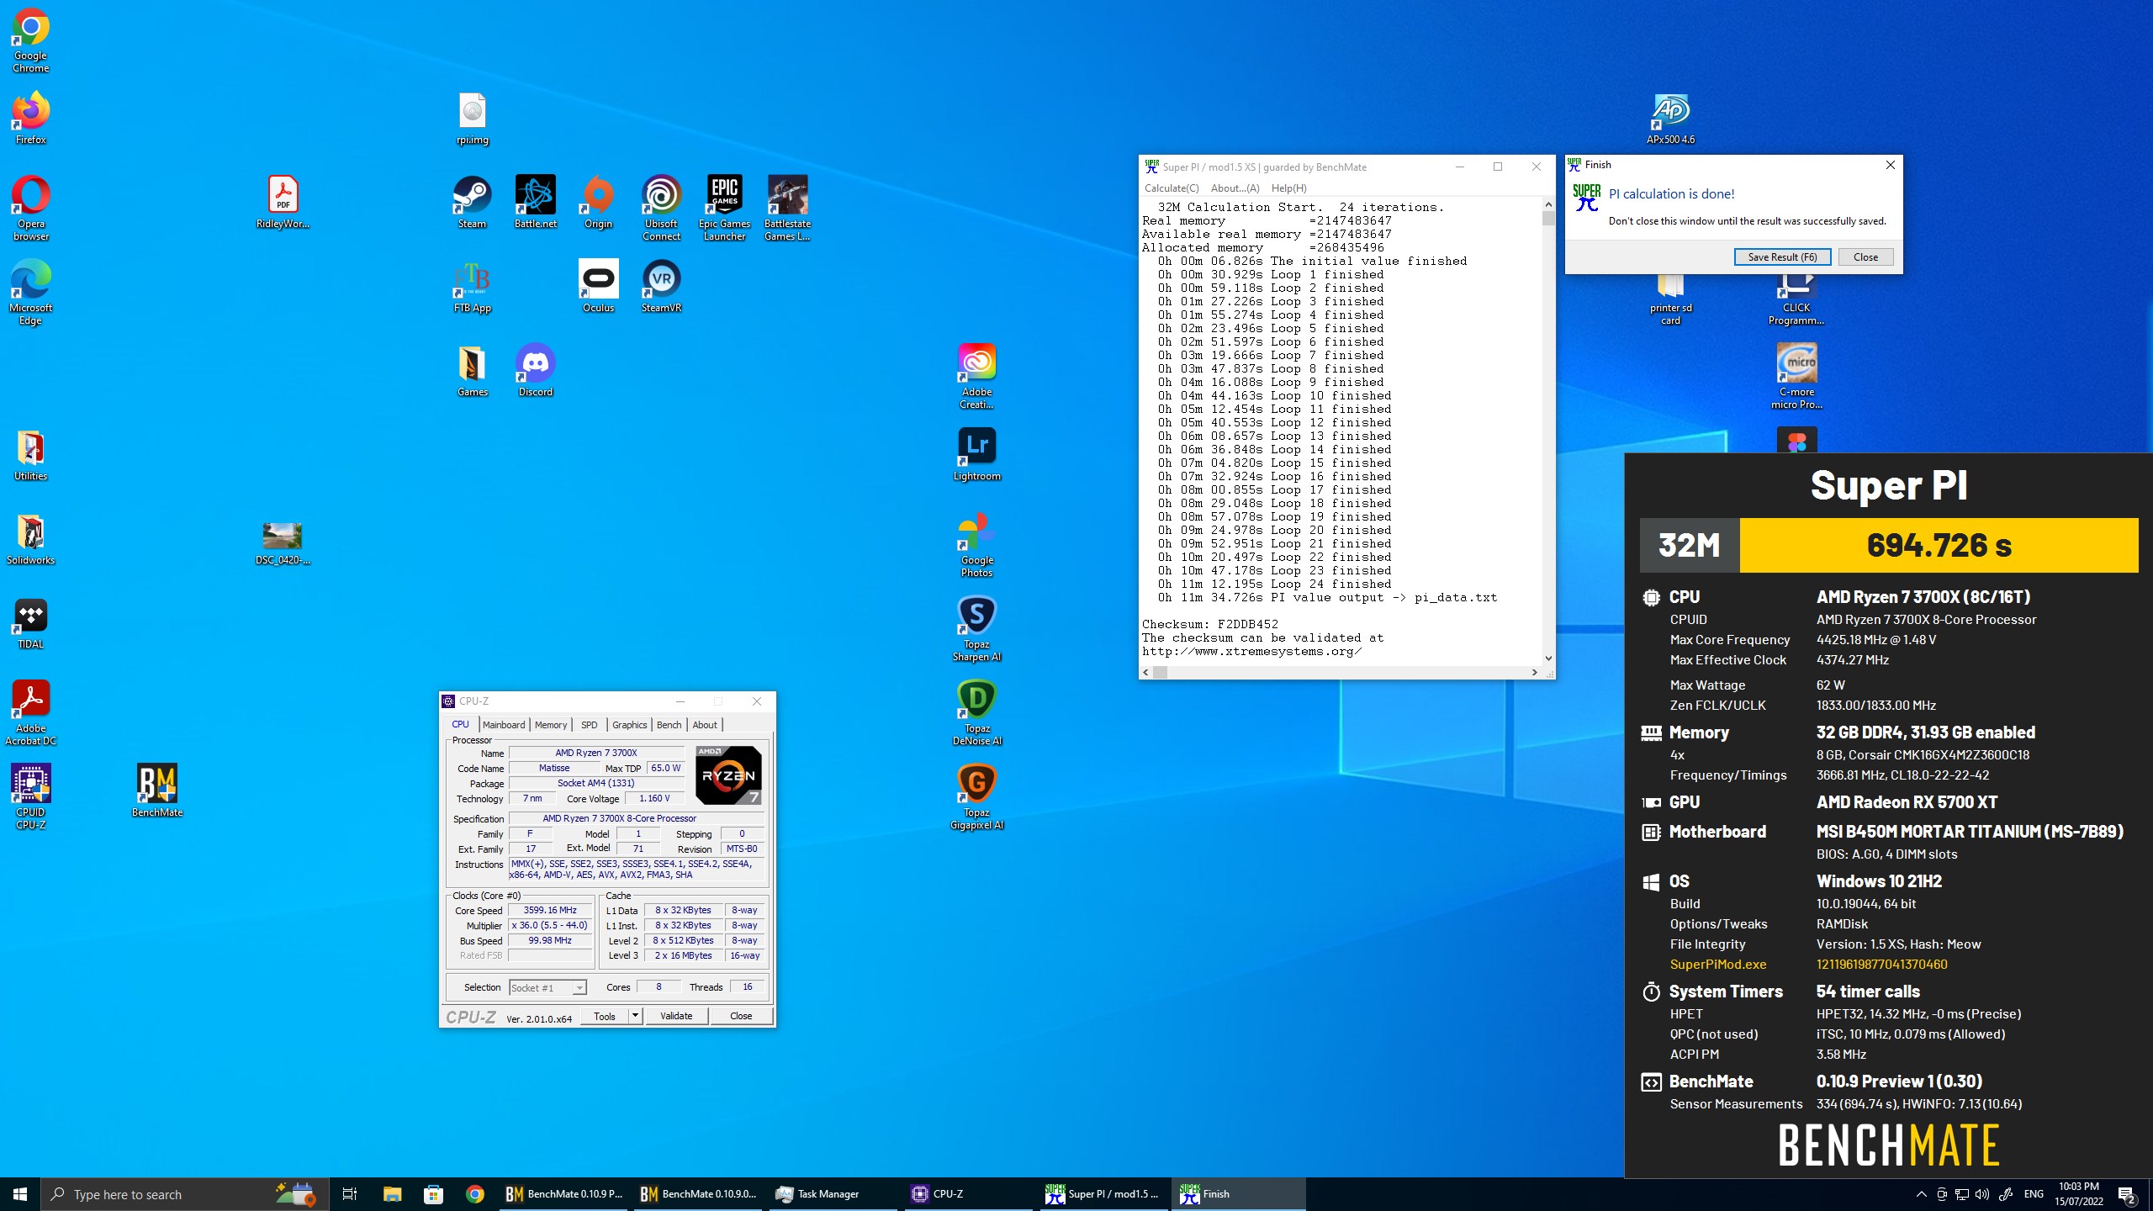Open the About tab in CPU-Z

pos(705,725)
